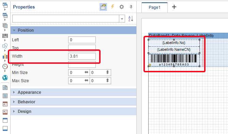Viewport: 228px width, 134px height.
Task: Choose the globe map component icon
Action: 5,78
